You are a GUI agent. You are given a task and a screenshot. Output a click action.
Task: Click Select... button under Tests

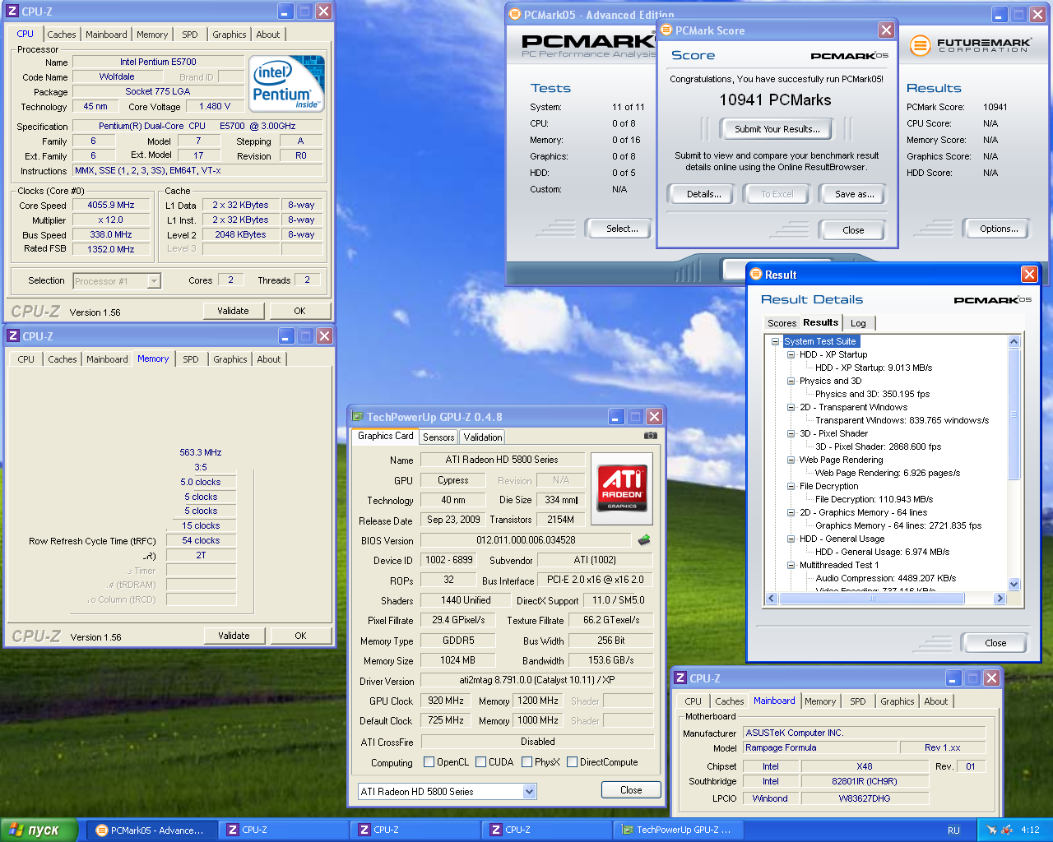point(622,229)
